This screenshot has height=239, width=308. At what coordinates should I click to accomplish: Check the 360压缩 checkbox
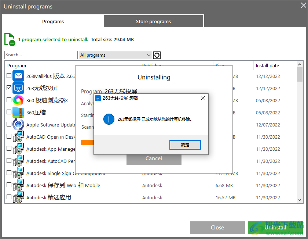click(x=9, y=112)
